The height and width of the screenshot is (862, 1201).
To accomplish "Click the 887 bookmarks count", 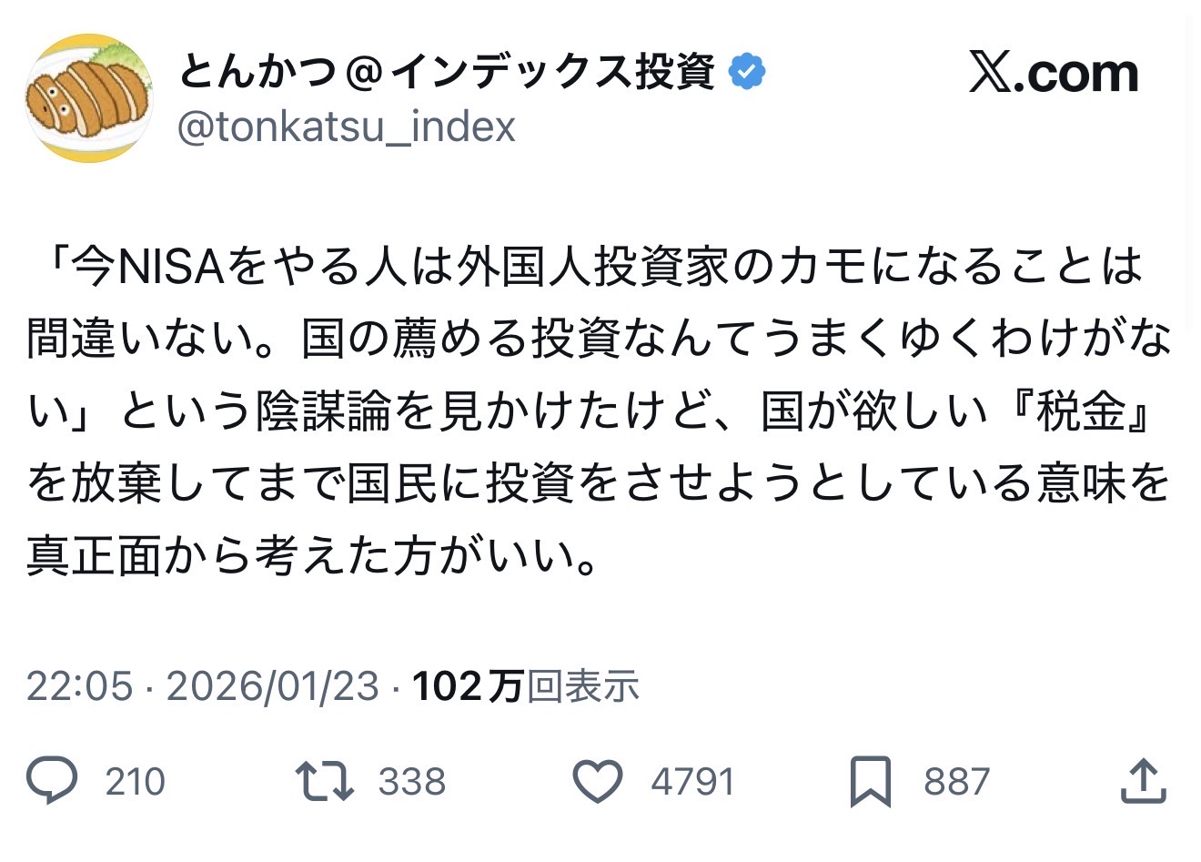I will point(956,782).
